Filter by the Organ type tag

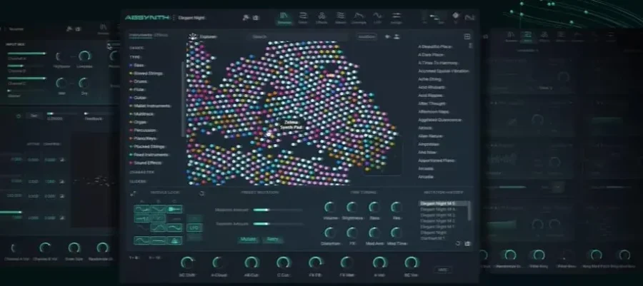tap(139, 122)
